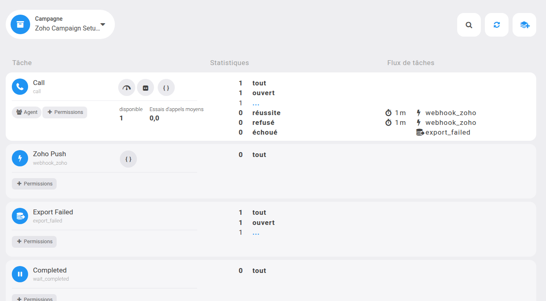Click the blue campaign archive icon
546x301 pixels.
[20, 24]
